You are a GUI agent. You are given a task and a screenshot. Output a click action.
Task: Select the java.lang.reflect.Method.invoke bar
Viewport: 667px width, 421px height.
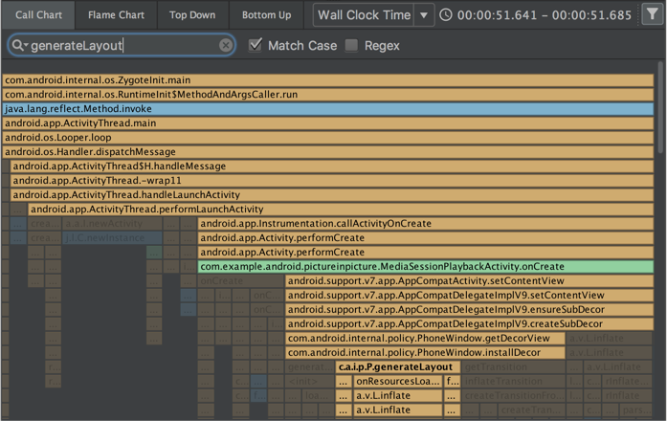pyautogui.click(x=327, y=109)
